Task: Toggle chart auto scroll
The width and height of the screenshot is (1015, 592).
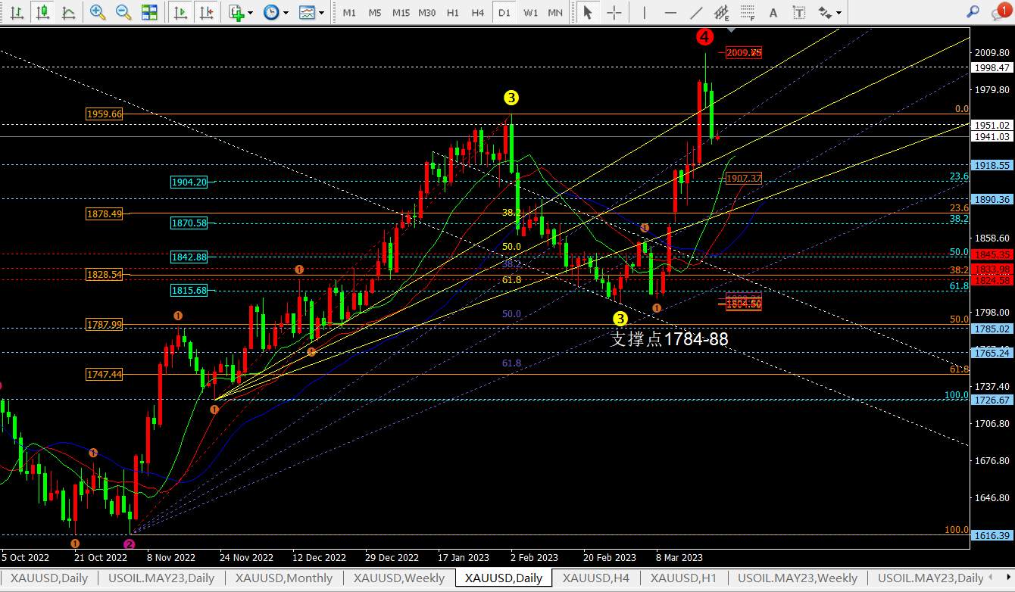Action: click(x=180, y=12)
